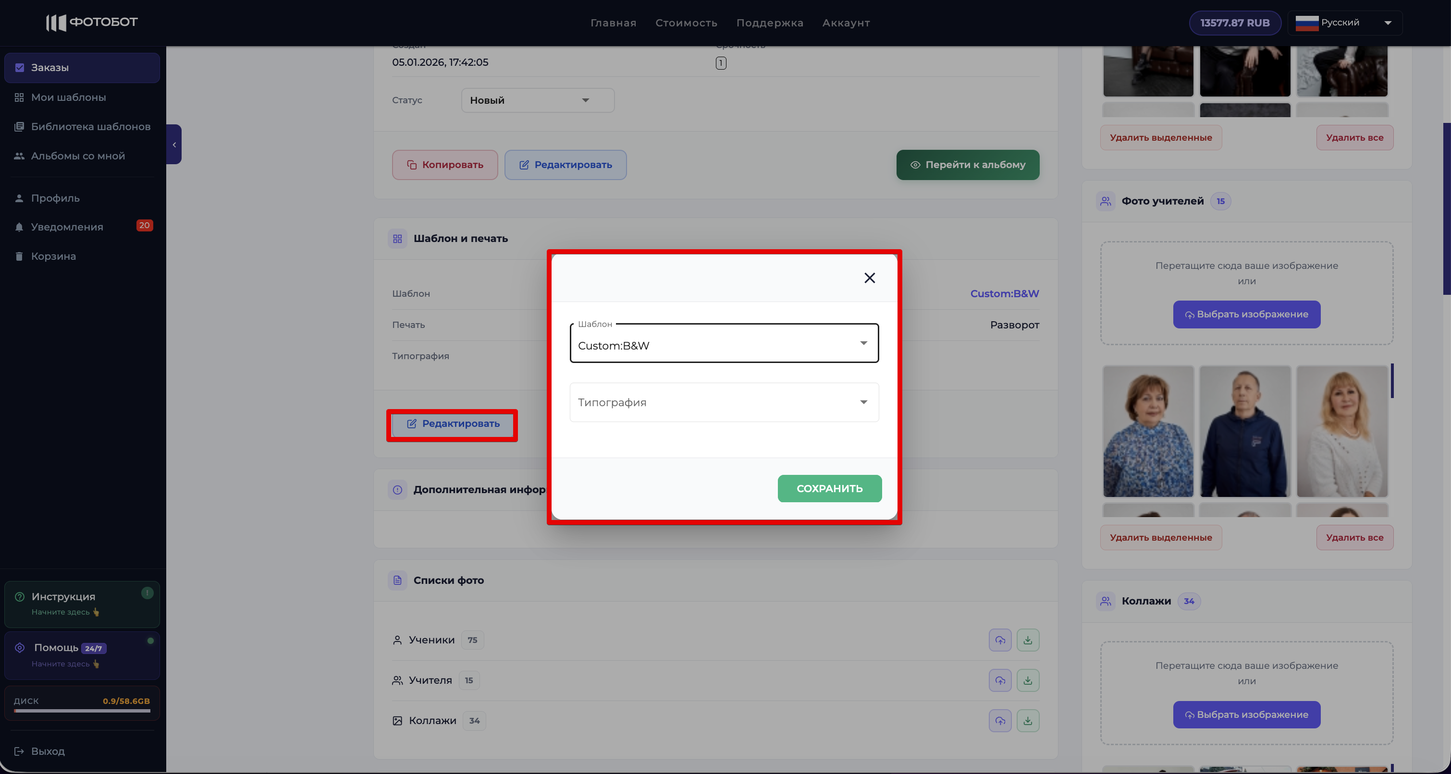Click the upload icon in the Коллажи row
The height and width of the screenshot is (774, 1451).
click(1000, 721)
